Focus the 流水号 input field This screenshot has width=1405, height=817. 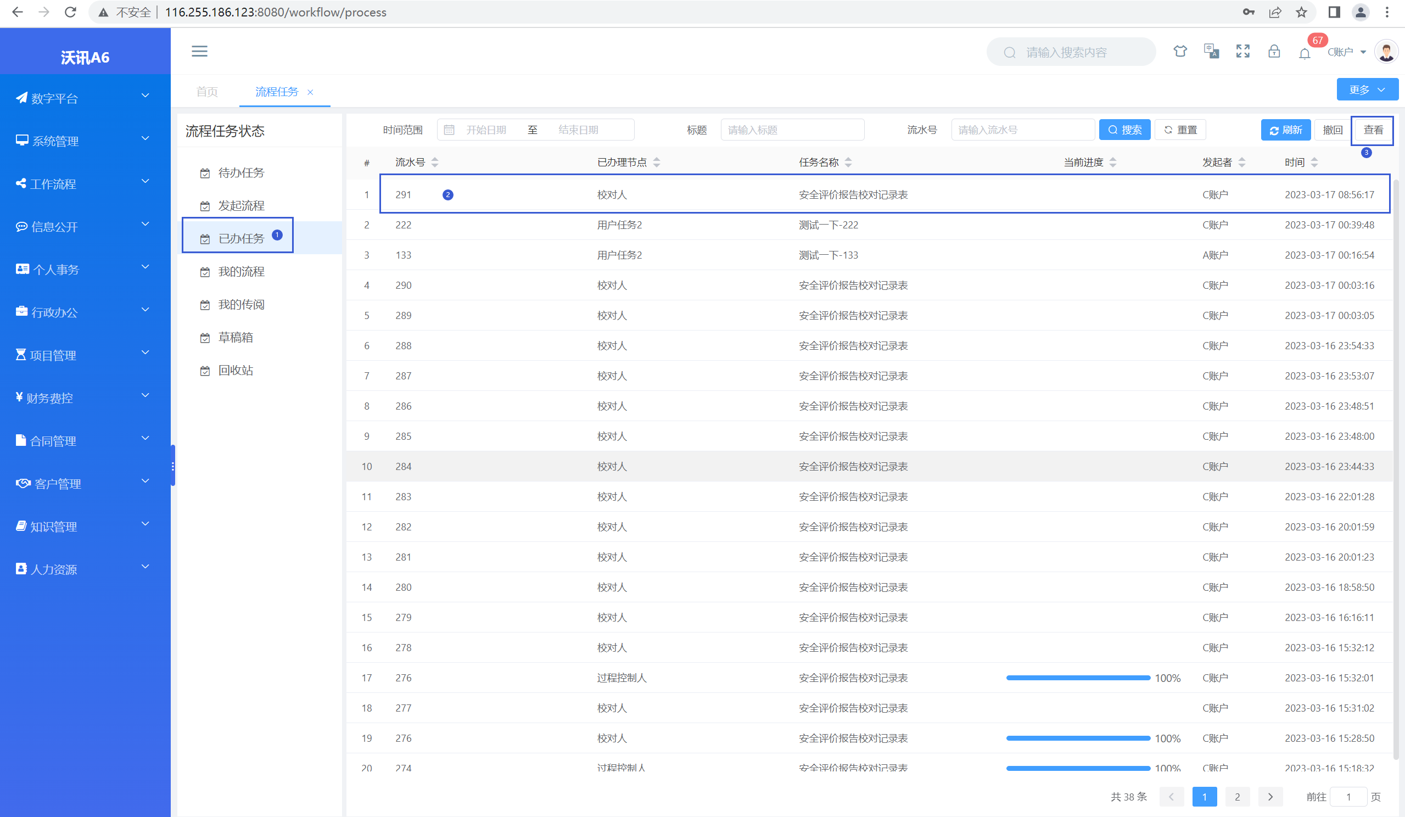pos(1022,130)
